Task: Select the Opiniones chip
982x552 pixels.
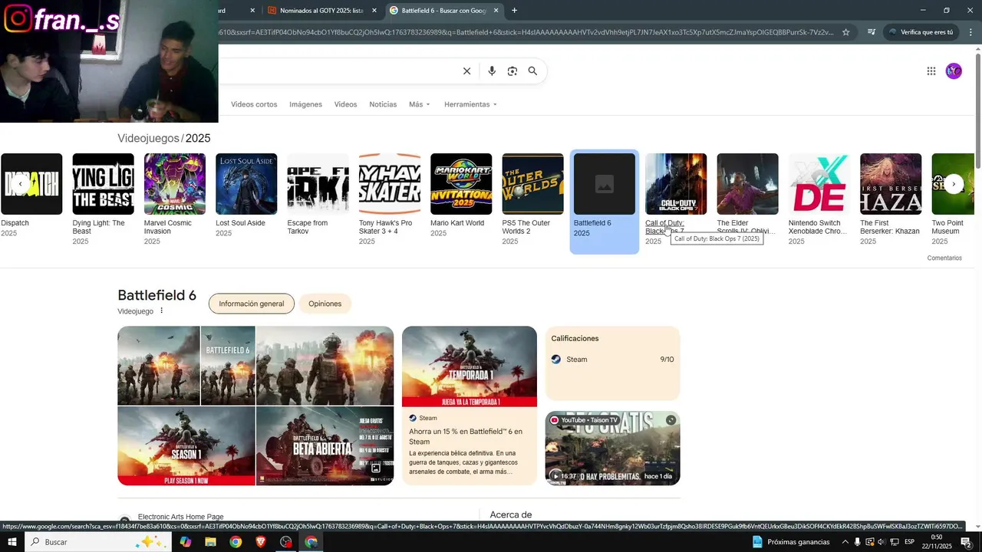Action: click(x=325, y=304)
